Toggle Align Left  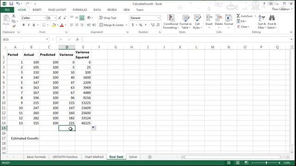pyautogui.click(x=72, y=25)
